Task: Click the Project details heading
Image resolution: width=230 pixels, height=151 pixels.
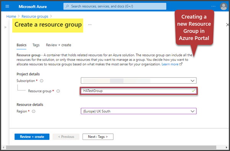Action: (28, 74)
